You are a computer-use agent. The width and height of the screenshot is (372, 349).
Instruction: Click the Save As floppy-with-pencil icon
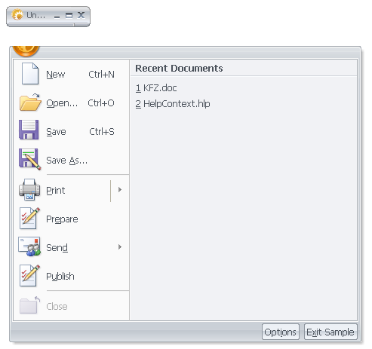[x=29, y=159]
